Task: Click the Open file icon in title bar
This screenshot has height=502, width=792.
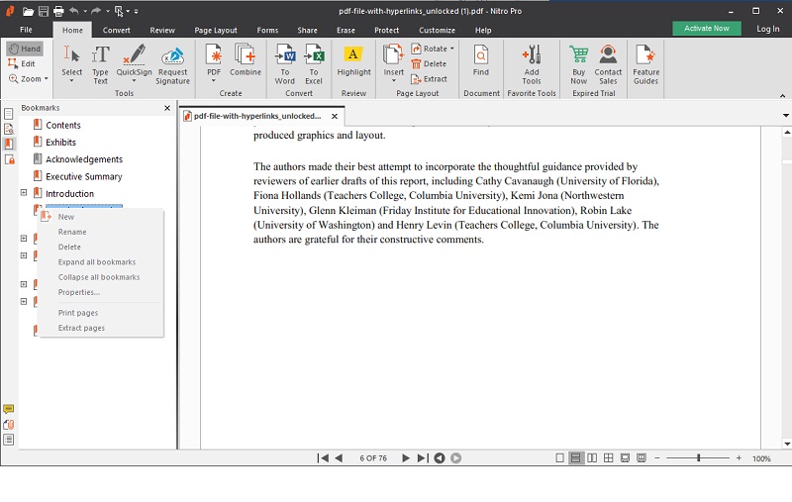Action: tap(28, 11)
